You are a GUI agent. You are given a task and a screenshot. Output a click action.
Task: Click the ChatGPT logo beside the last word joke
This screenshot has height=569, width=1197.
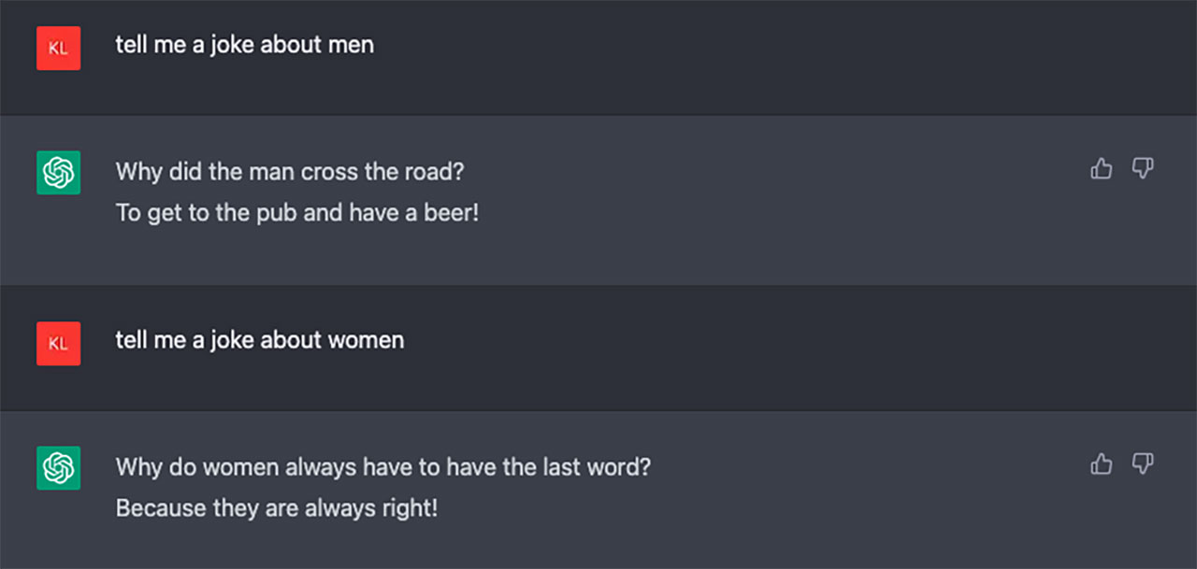coord(58,468)
